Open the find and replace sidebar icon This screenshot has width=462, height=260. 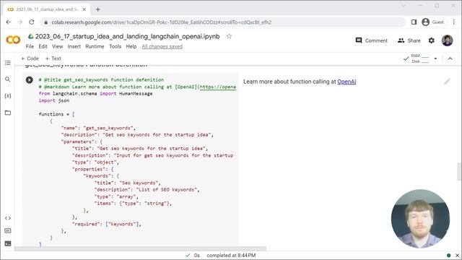8,79
